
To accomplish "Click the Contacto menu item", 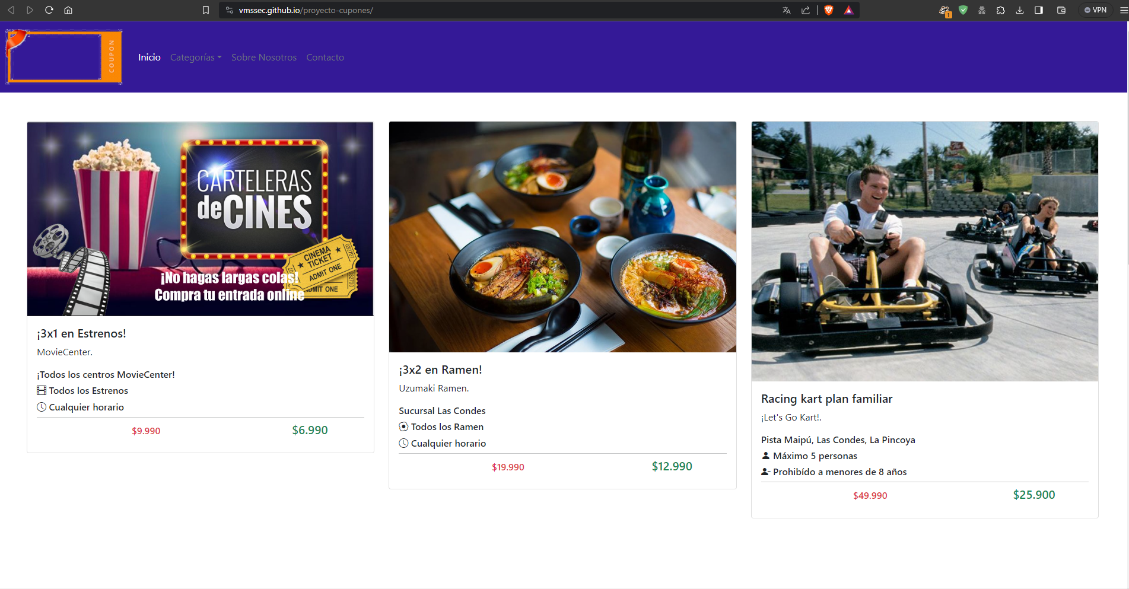I will point(325,57).
